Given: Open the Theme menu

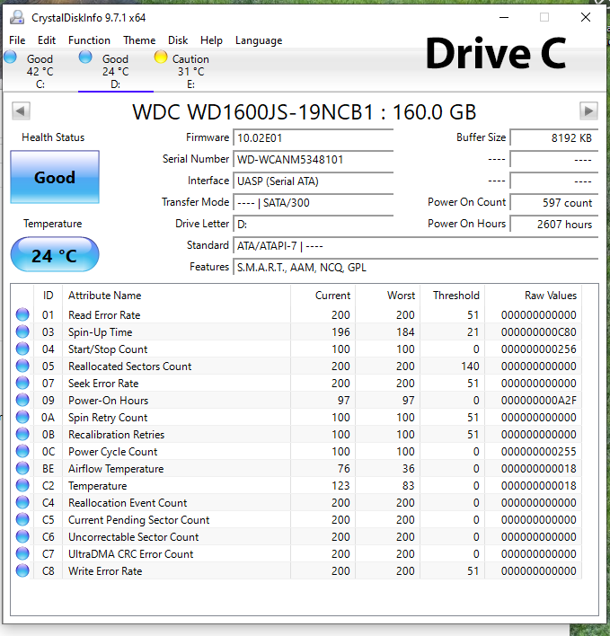Looking at the screenshot, I should tap(139, 40).
